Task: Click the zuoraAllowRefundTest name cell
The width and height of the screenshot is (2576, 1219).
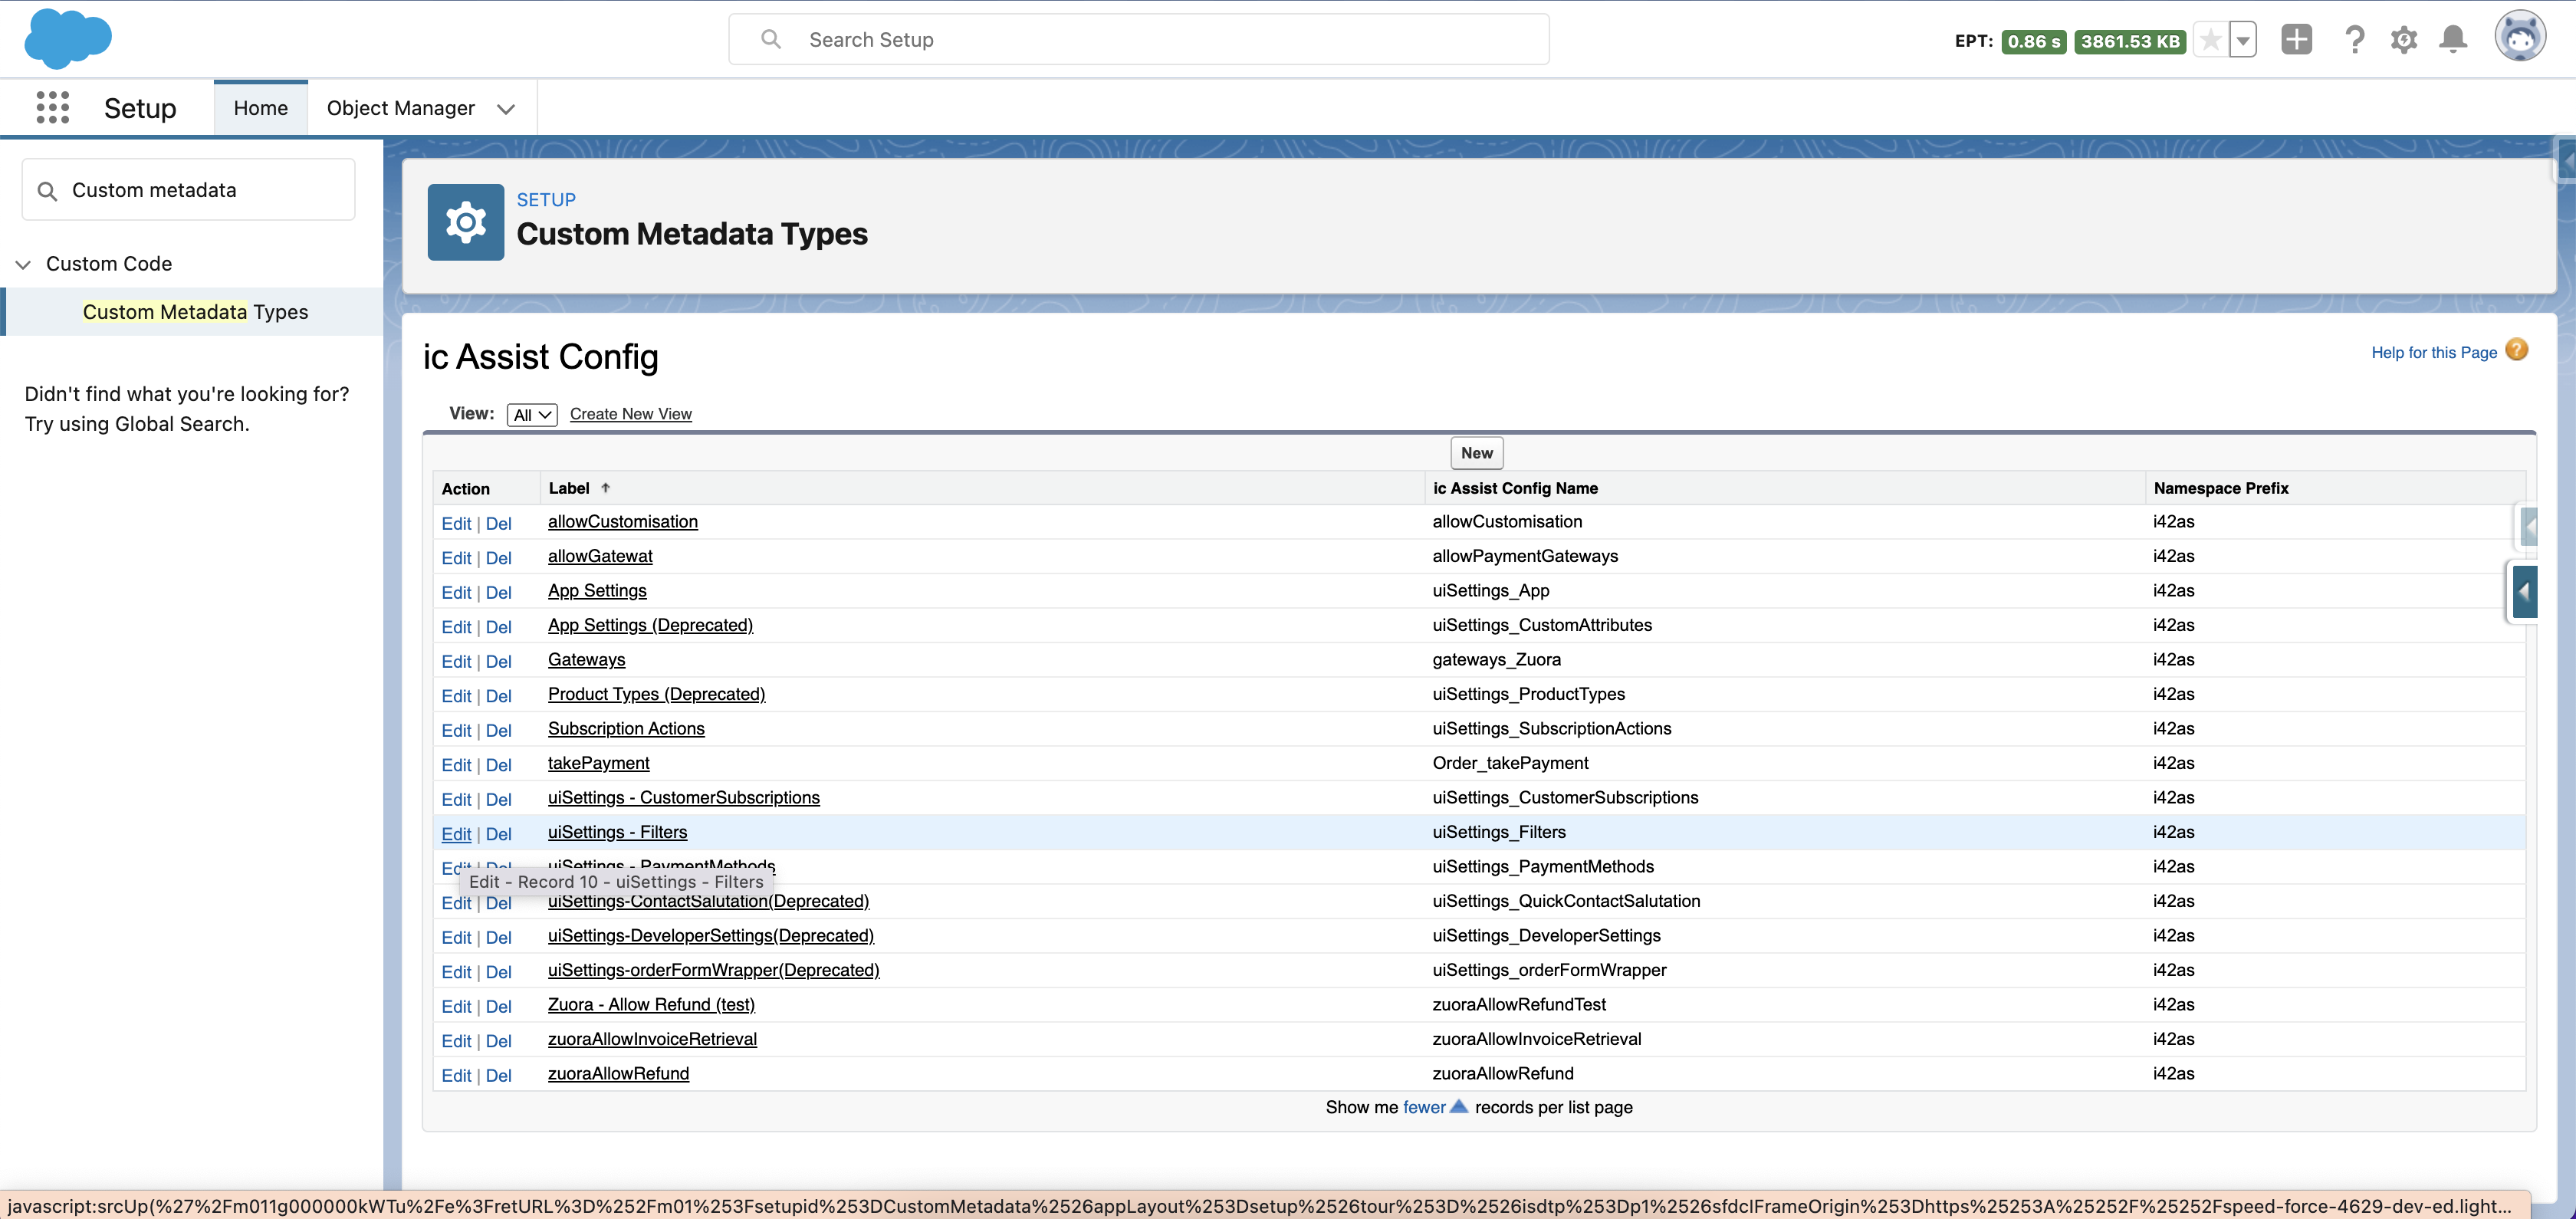Action: [1519, 1005]
